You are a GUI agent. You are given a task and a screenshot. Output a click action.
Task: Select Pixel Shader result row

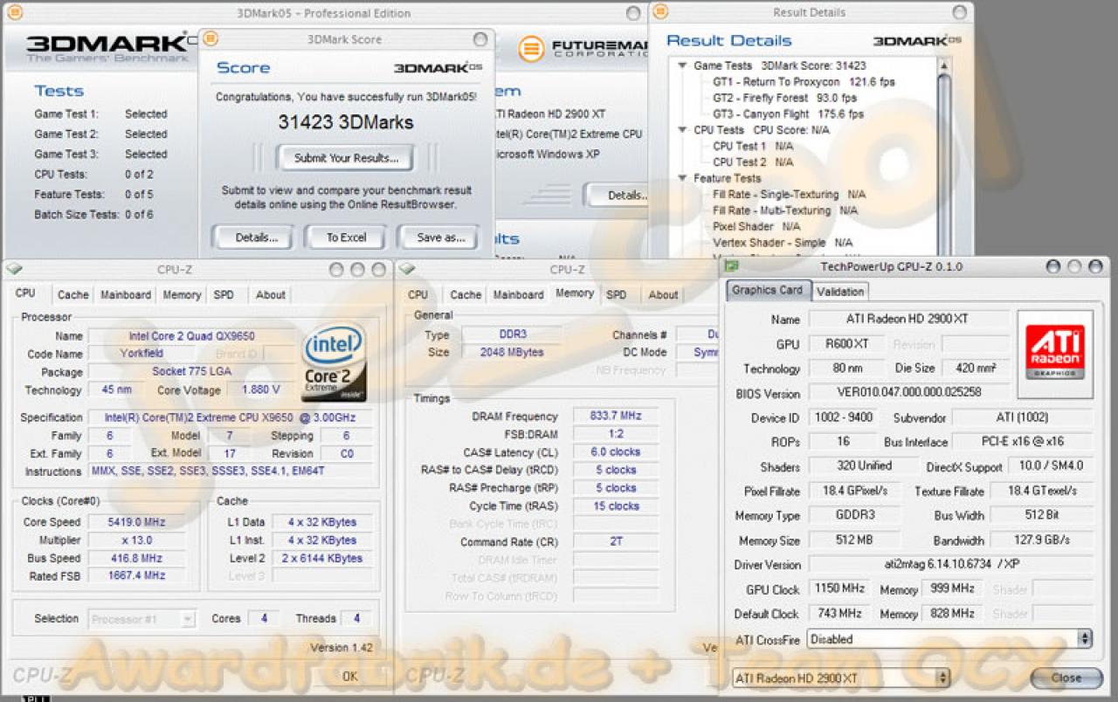(756, 227)
